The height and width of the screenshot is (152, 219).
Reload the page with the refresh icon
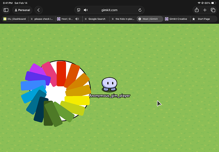tap(140, 10)
